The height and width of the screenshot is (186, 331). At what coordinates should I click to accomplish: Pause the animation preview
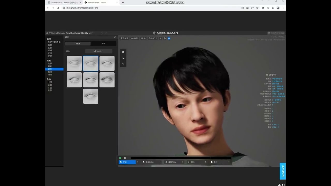point(120,158)
